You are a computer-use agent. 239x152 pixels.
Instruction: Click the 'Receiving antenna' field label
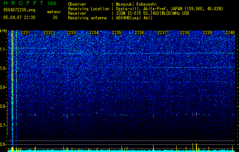[87, 18]
